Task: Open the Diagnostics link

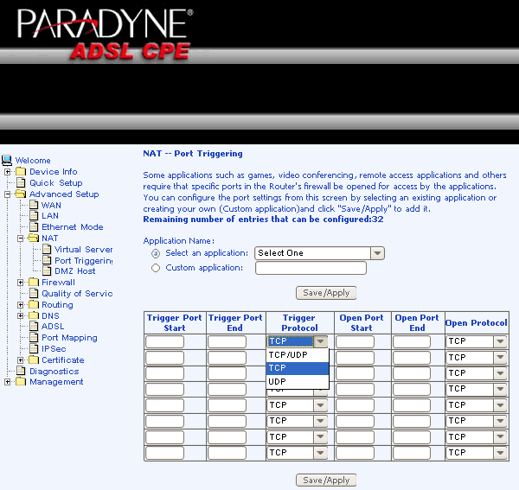Action: (x=54, y=372)
